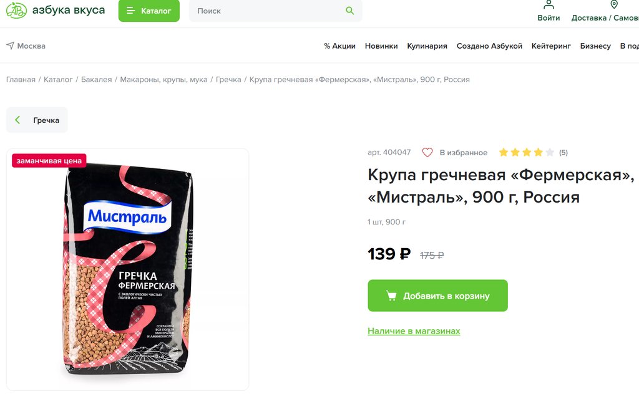
Task: Click the user profile icon above Войти
Action: (549, 4)
